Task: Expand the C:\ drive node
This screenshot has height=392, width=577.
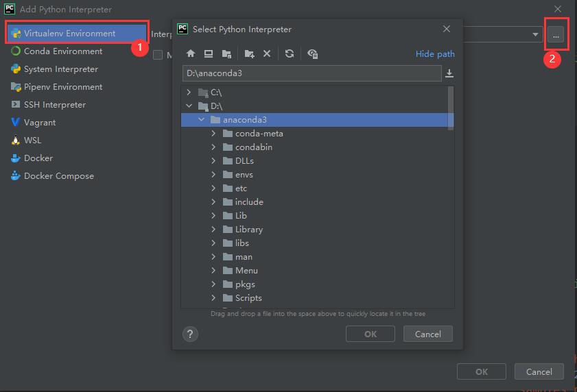Action: coord(189,92)
